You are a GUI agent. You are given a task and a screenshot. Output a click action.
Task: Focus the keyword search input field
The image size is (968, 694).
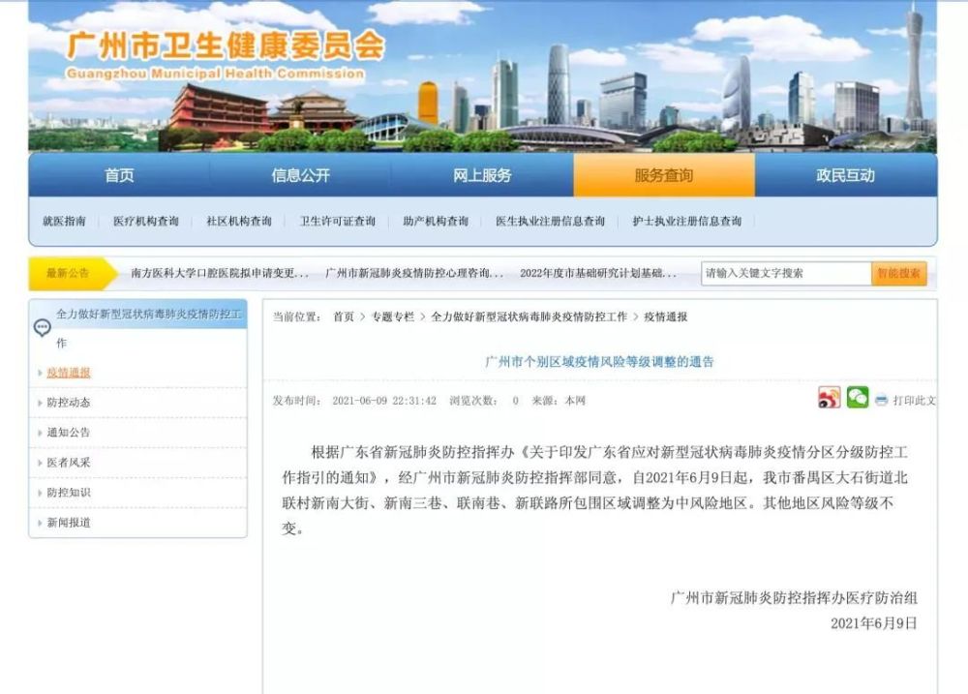point(786,274)
